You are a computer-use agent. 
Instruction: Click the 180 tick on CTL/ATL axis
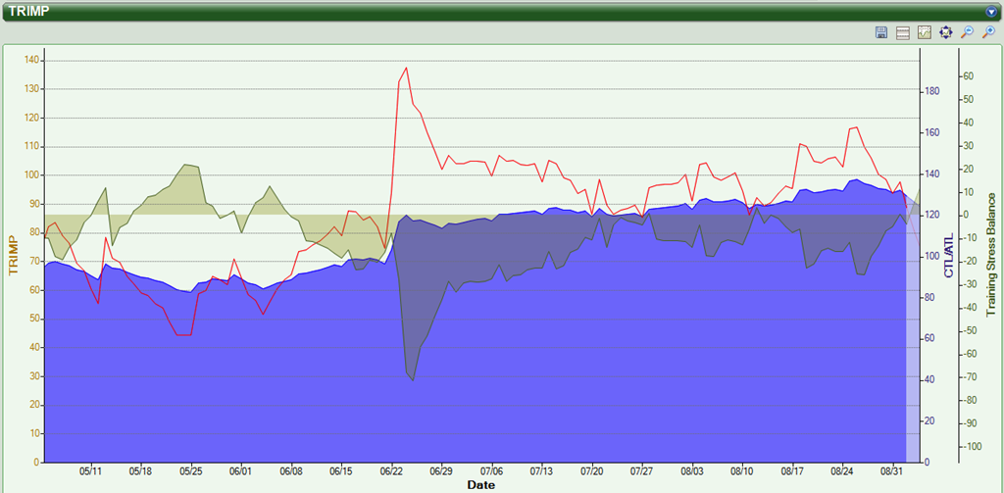tap(932, 91)
